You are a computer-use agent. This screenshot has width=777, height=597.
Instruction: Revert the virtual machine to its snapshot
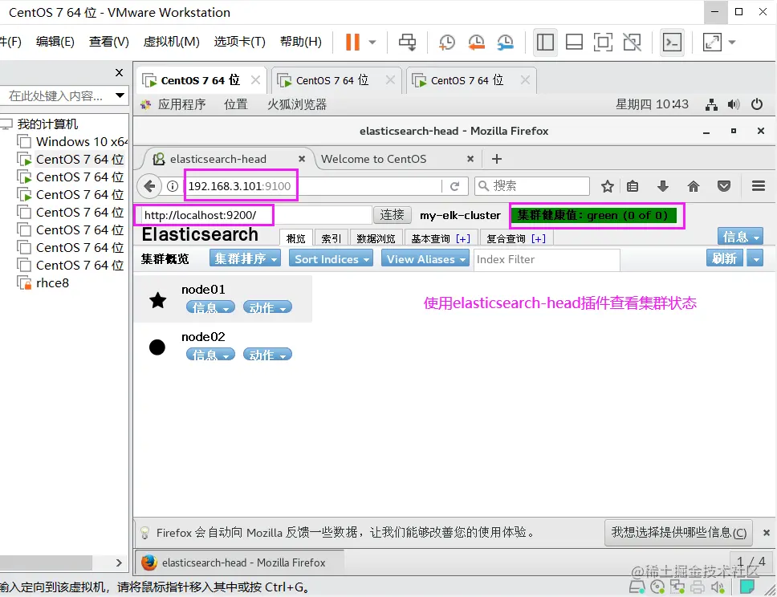[x=476, y=42]
